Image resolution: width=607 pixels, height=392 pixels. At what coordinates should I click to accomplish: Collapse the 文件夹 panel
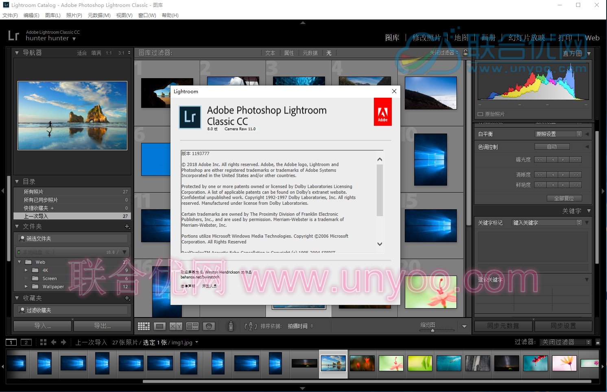coord(17,226)
